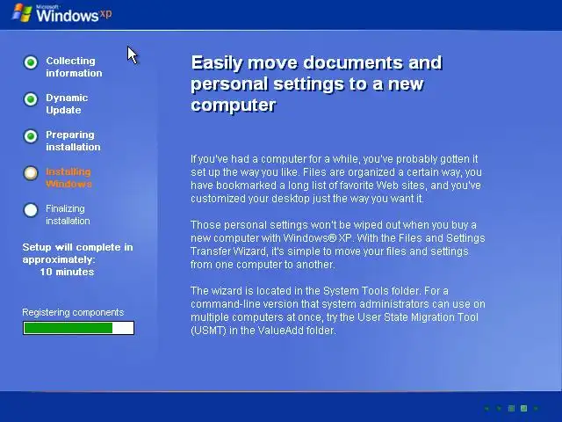Click the animated activity squares at bottom right

pos(511,408)
